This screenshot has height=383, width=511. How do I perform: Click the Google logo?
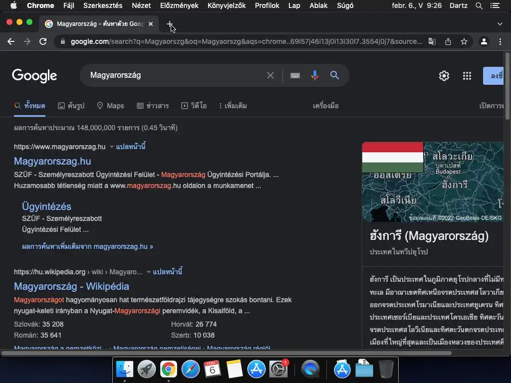pyautogui.click(x=34, y=76)
